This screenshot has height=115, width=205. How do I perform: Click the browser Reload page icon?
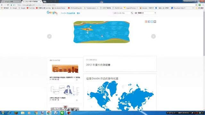pos(8,5)
